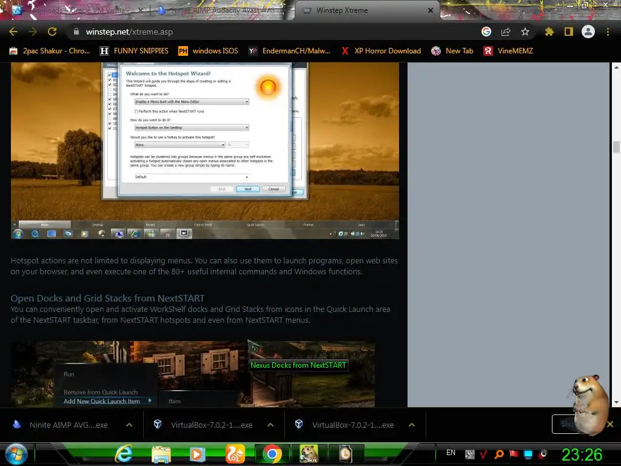Image resolution: width=621 pixels, height=466 pixels.
Task: Open the windows ISOS bookmark
Action: 209,51
